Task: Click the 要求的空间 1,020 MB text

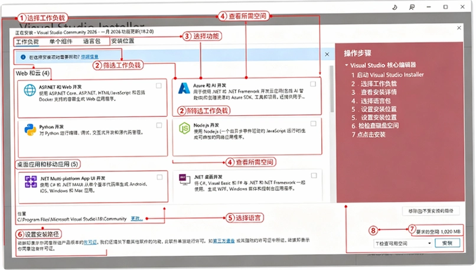Action: coord(438,232)
